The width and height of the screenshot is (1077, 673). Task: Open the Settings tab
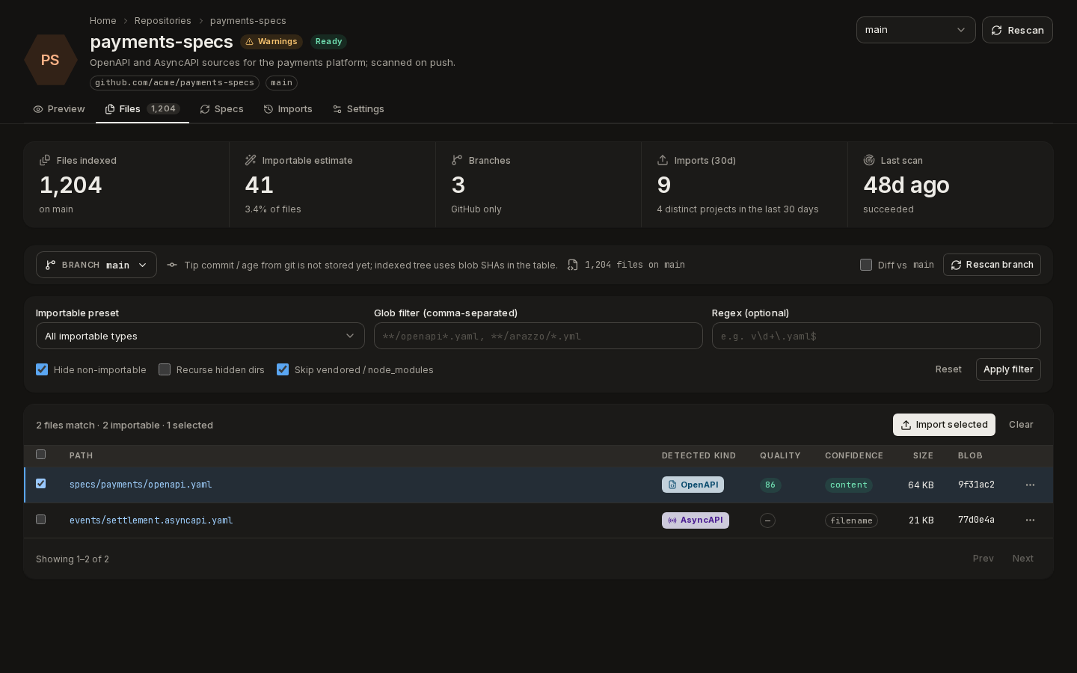click(x=358, y=109)
